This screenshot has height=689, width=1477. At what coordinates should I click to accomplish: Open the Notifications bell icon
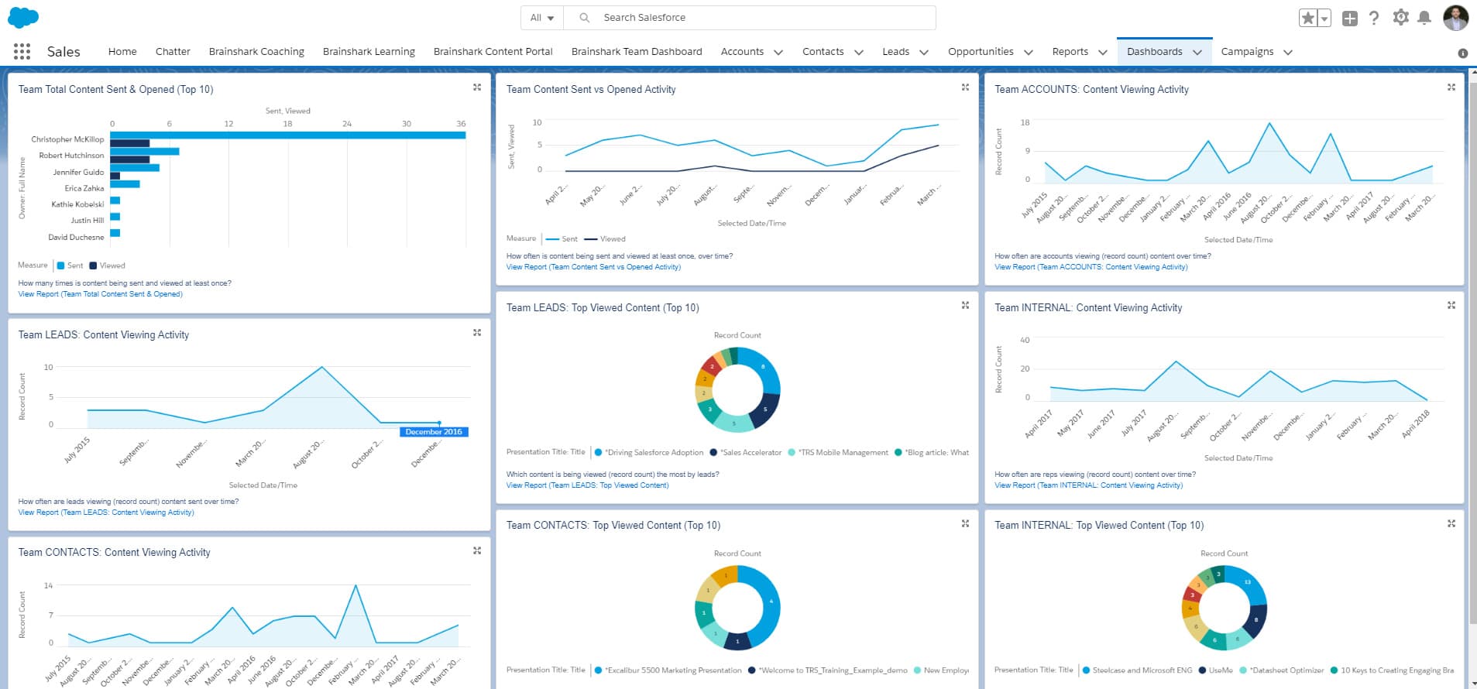(x=1424, y=18)
